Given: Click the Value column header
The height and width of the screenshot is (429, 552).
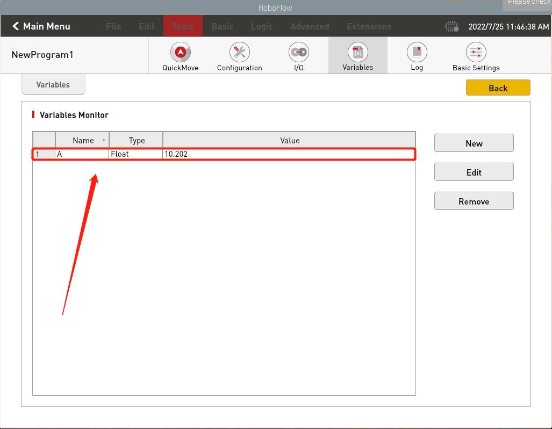Looking at the screenshot, I should click(289, 140).
